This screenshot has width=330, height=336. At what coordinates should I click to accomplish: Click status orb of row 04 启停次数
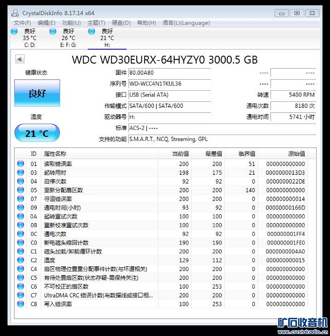[21, 181]
